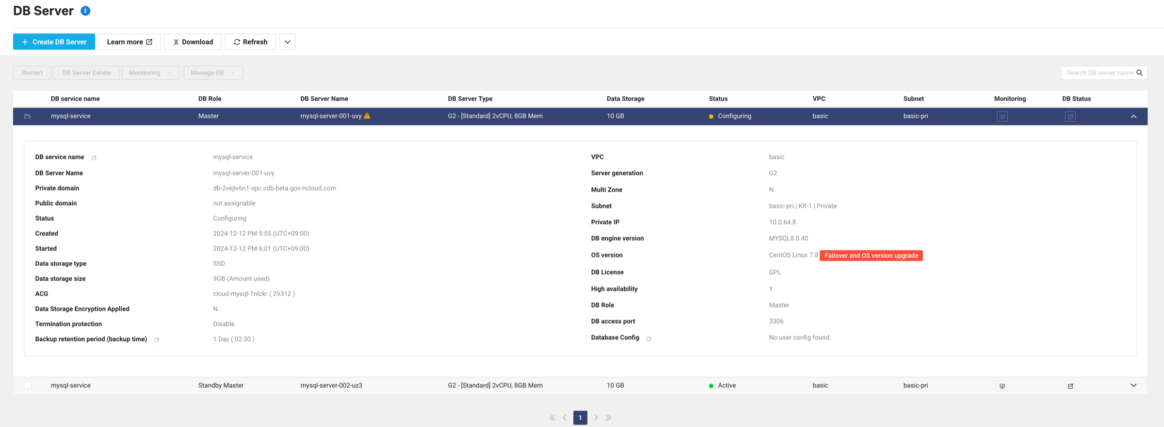Click the DB Server Type column header
The height and width of the screenshot is (427, 1164).
pos(470,99)
